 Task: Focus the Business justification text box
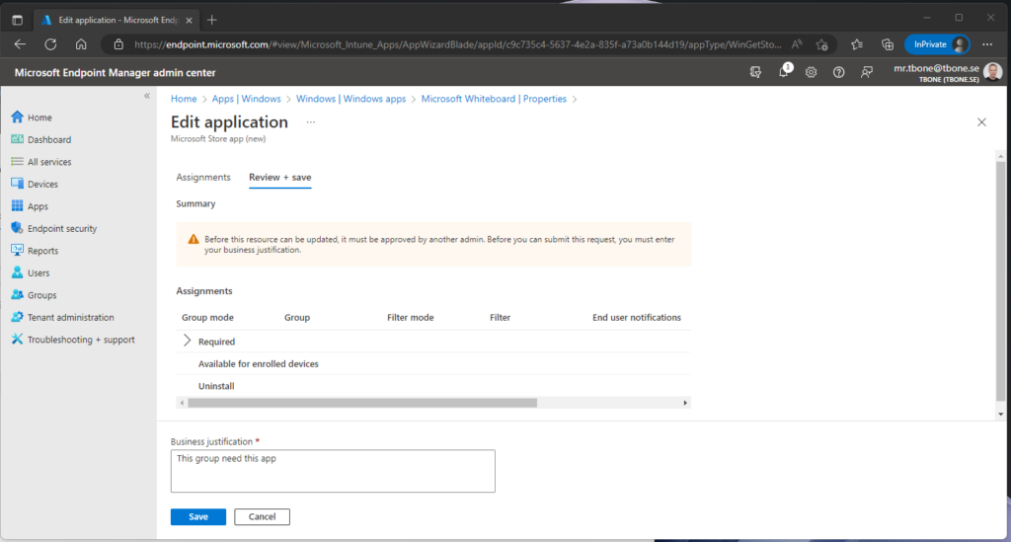pyautogui.click(x=333, y=471)
